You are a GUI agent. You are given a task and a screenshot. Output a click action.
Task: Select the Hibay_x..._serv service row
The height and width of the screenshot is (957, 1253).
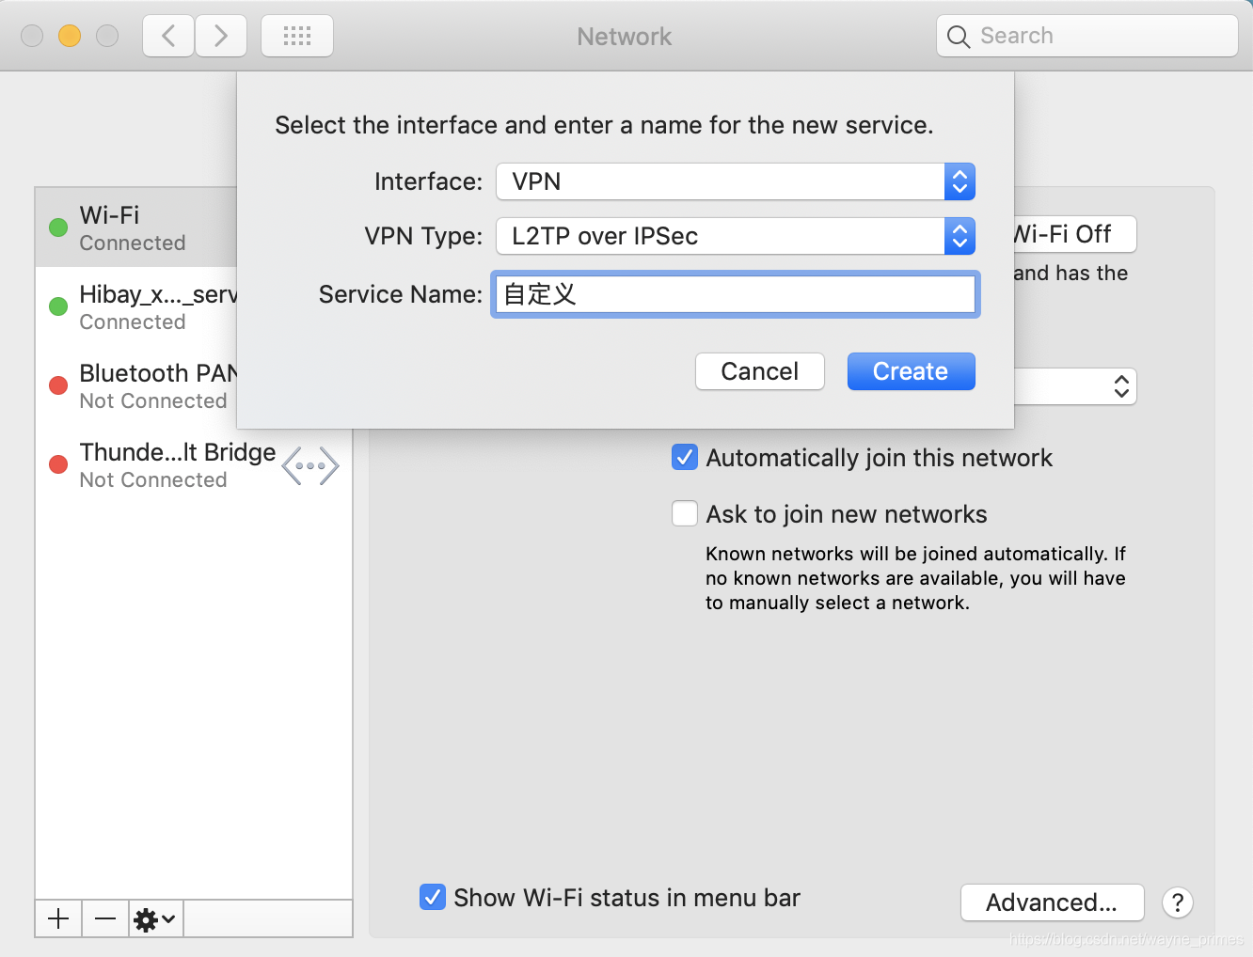pos(136,306)
